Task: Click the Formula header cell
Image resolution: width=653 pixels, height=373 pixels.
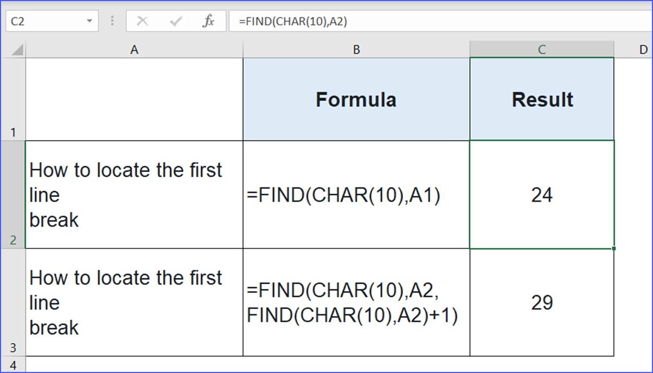Action: pyautogui.click(x=356, y=99)
